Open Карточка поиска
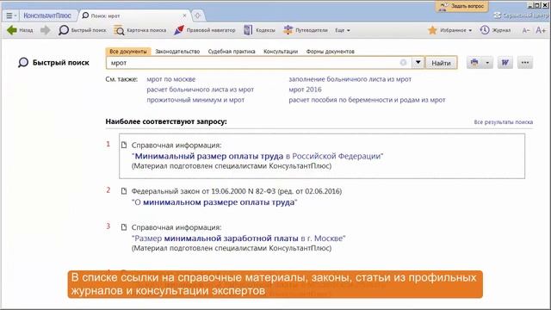 140,30
